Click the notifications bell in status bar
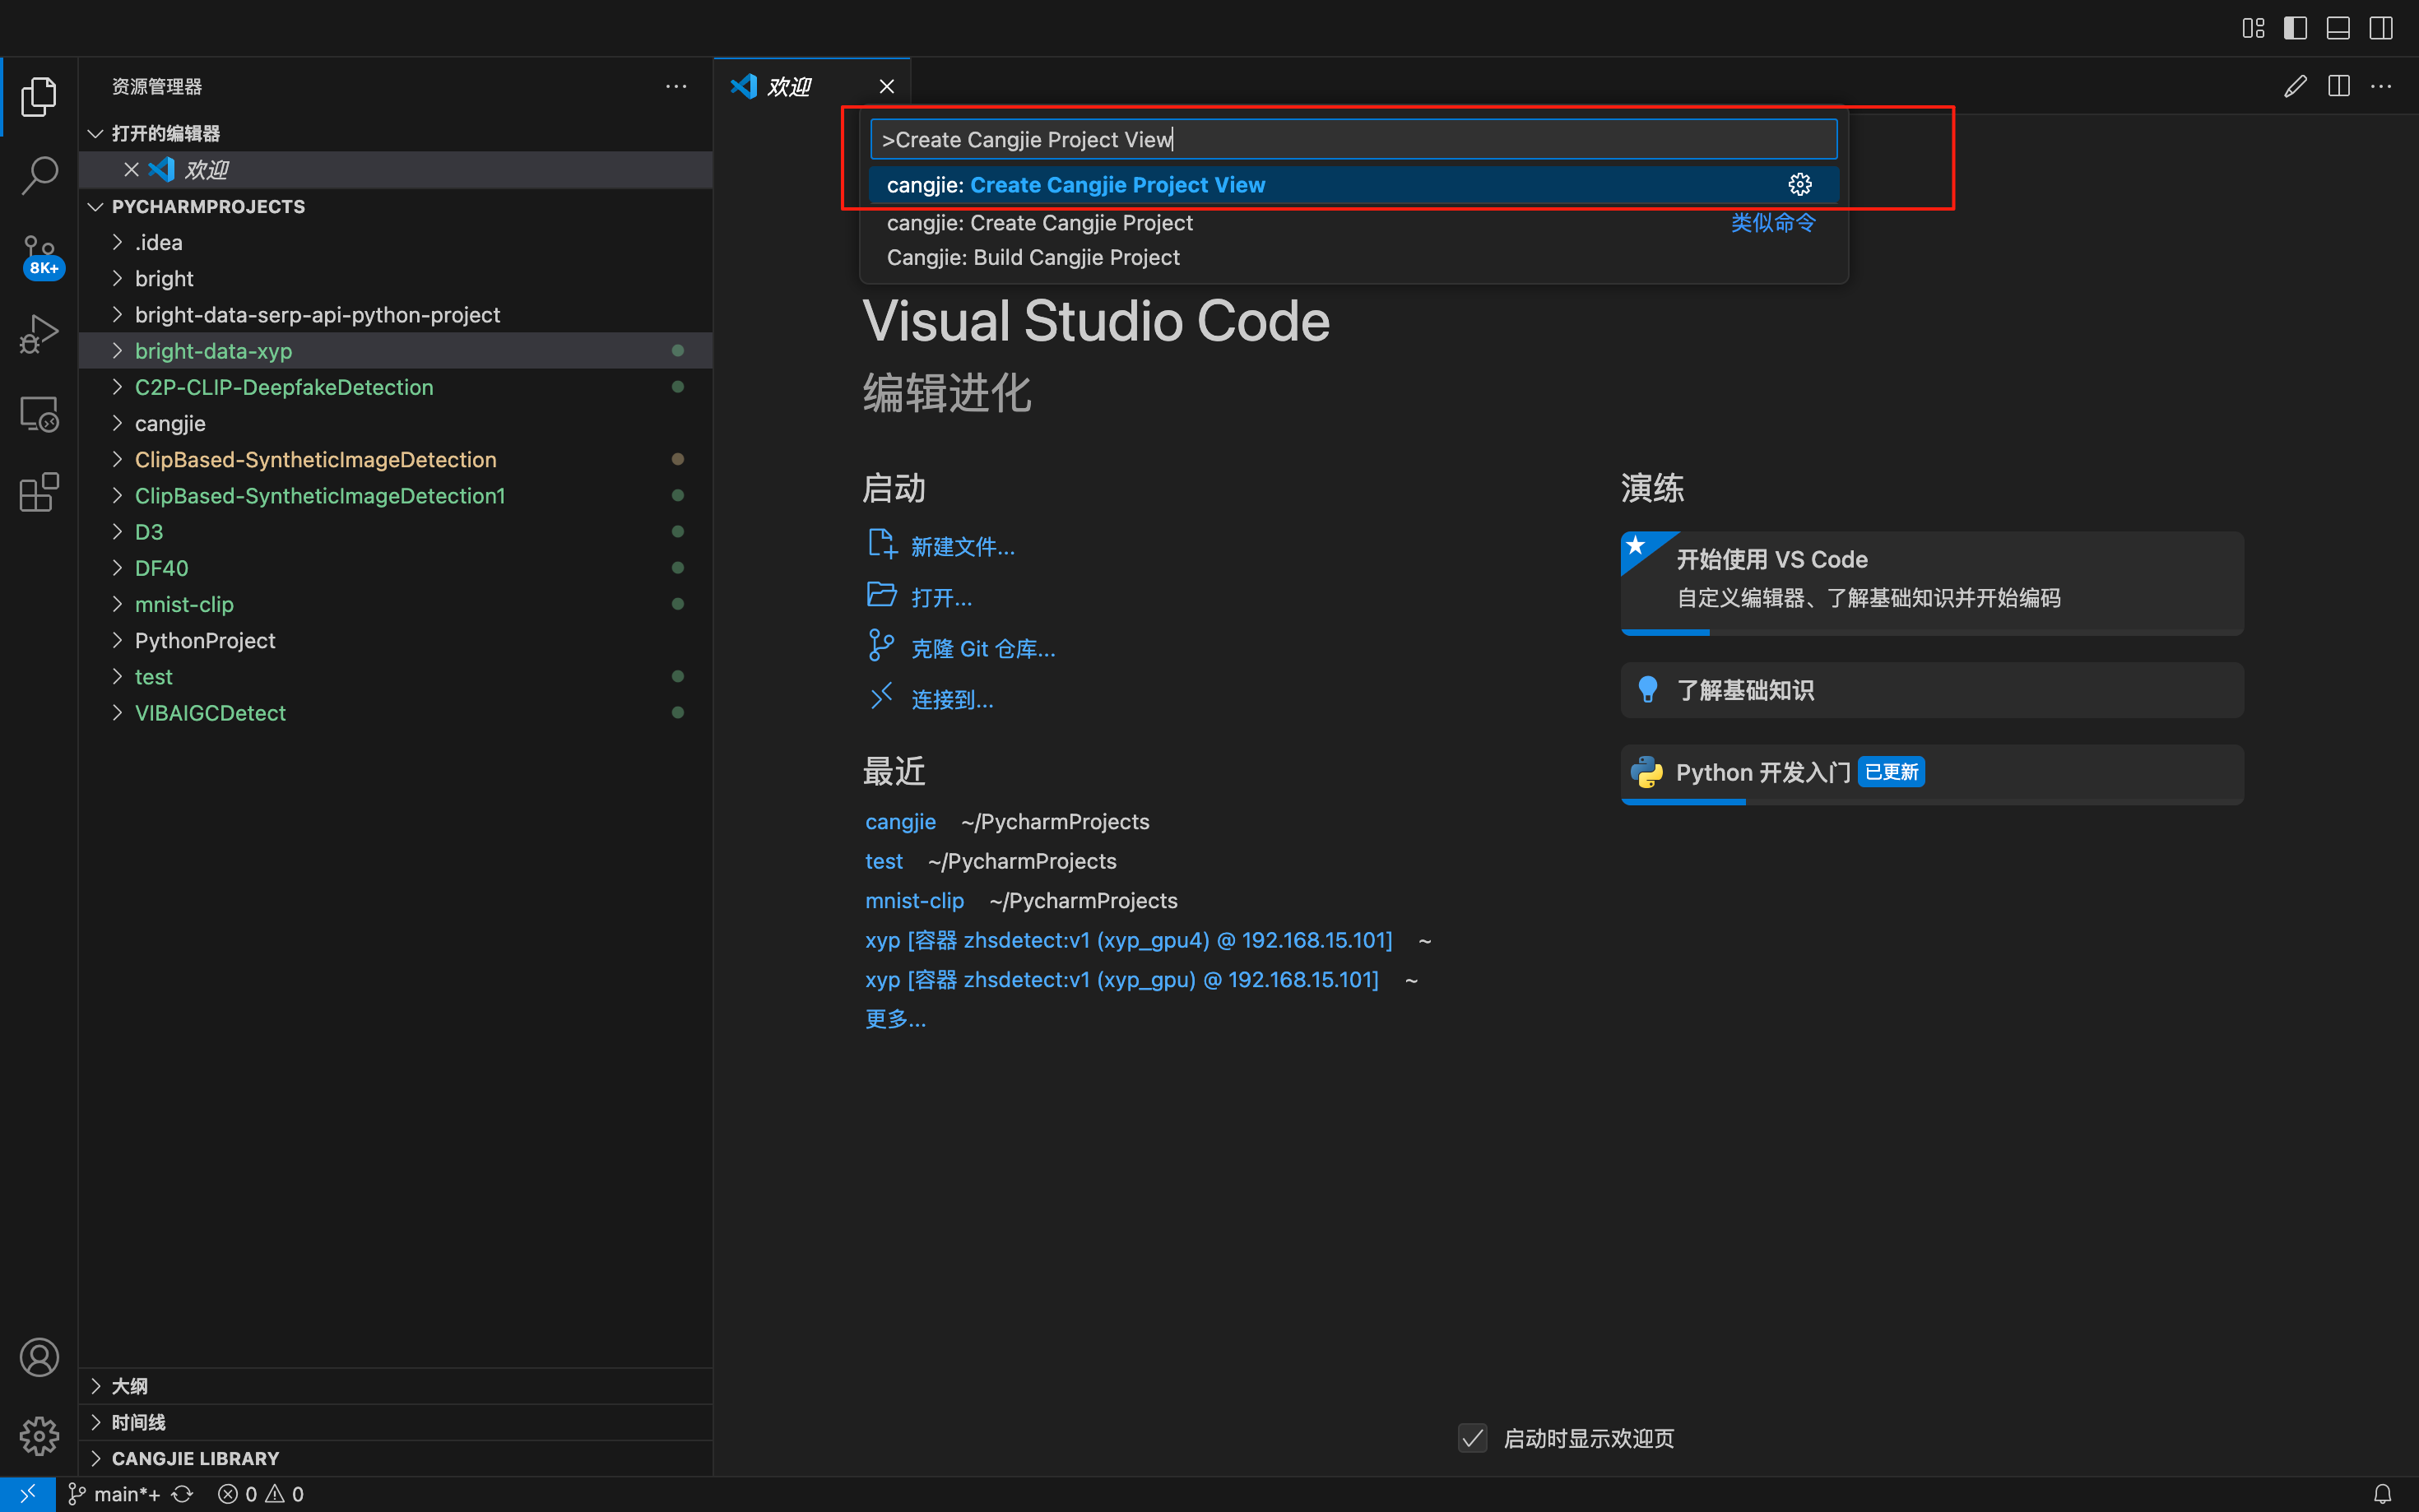Screen dimensions: 2419x1512 click(2382, 1494)
